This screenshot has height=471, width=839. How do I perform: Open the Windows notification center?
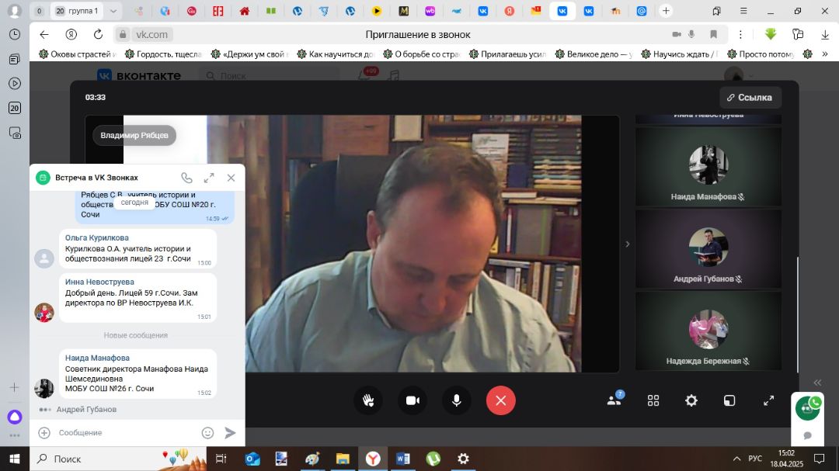[820, 459]
